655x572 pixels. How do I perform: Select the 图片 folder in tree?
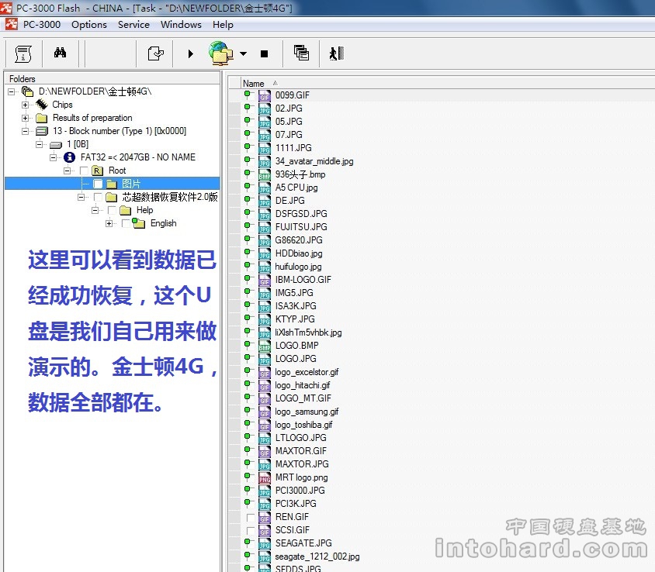click(131, 184)
